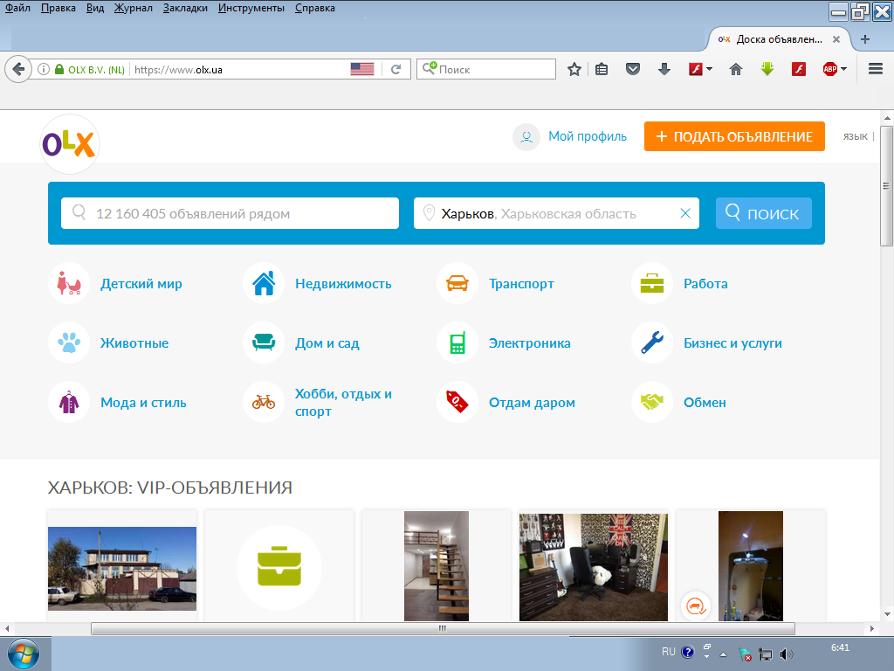The image size is (894, 671).
Task: Open the Животные paw icon
Action: click(69, 342)
